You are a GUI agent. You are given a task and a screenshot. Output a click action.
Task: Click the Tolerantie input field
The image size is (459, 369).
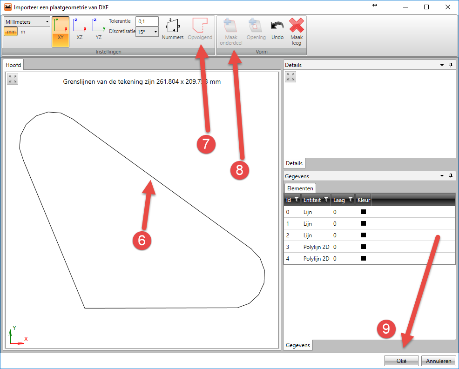click(147, 21)
